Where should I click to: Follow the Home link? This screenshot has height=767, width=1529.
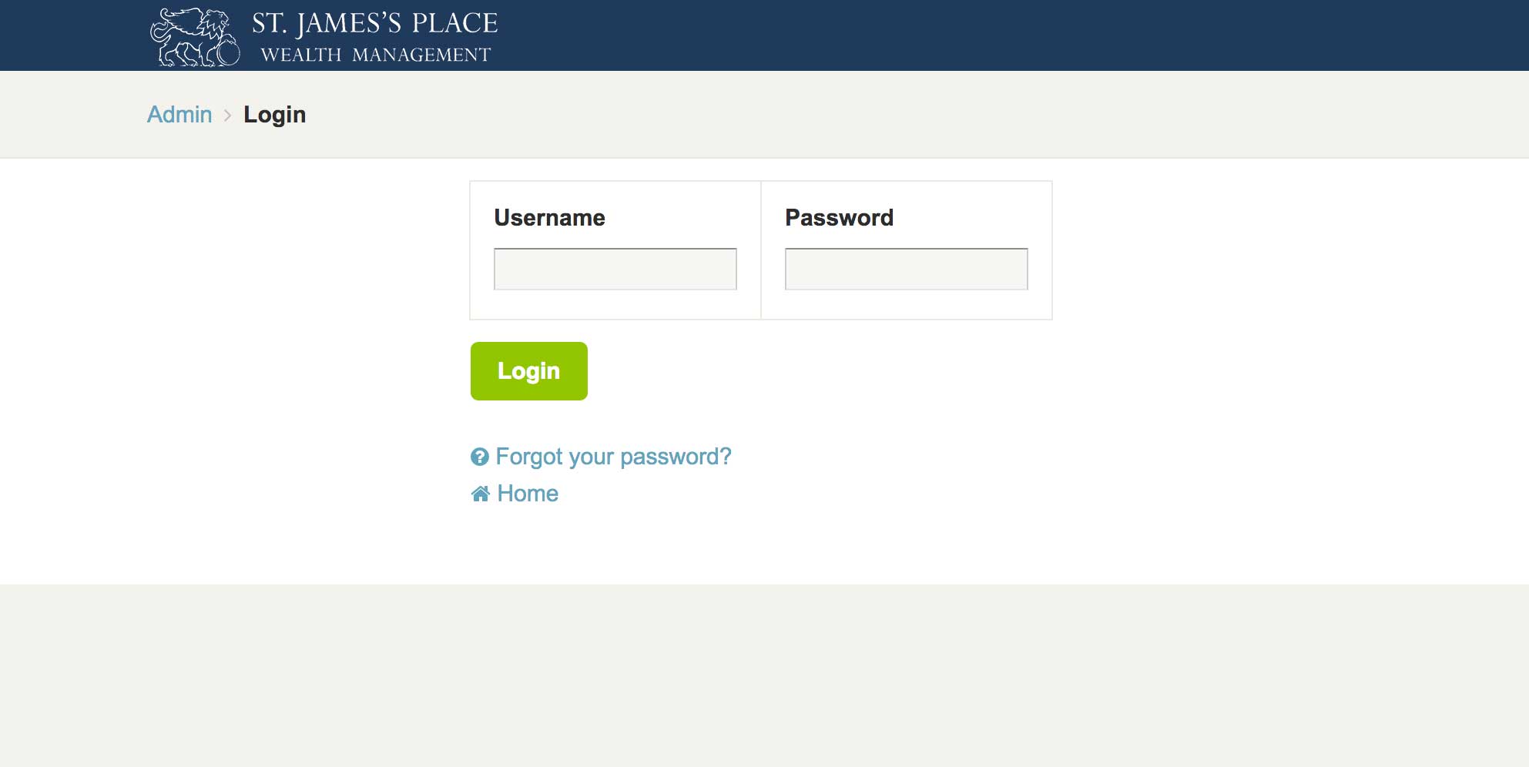tap(527, 494)
